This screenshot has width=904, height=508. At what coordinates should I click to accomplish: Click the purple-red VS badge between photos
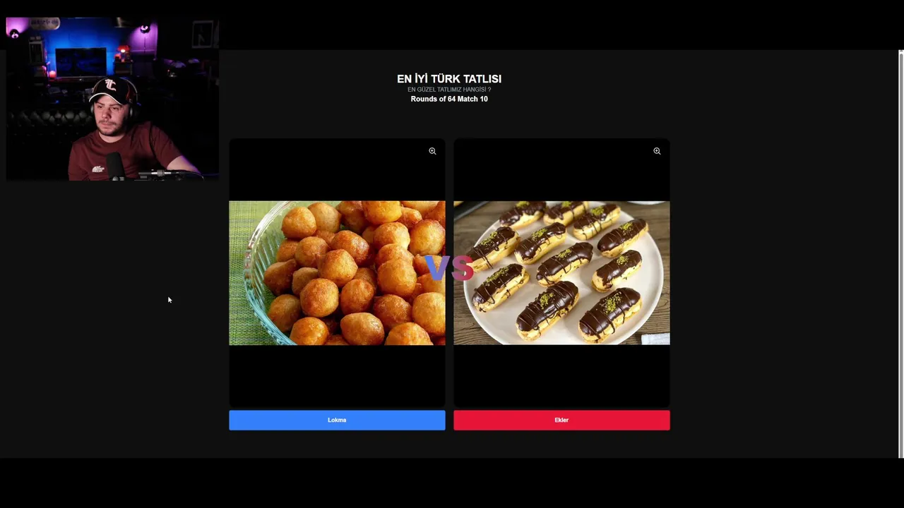(449, 268)
